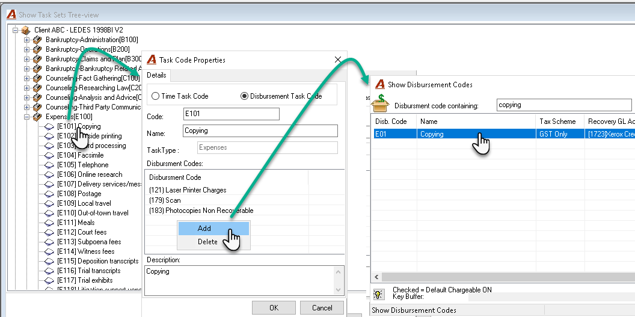Click the Bankruptcy-Operations[B200] book icon

pyautogui.click(x=38, y=49)
